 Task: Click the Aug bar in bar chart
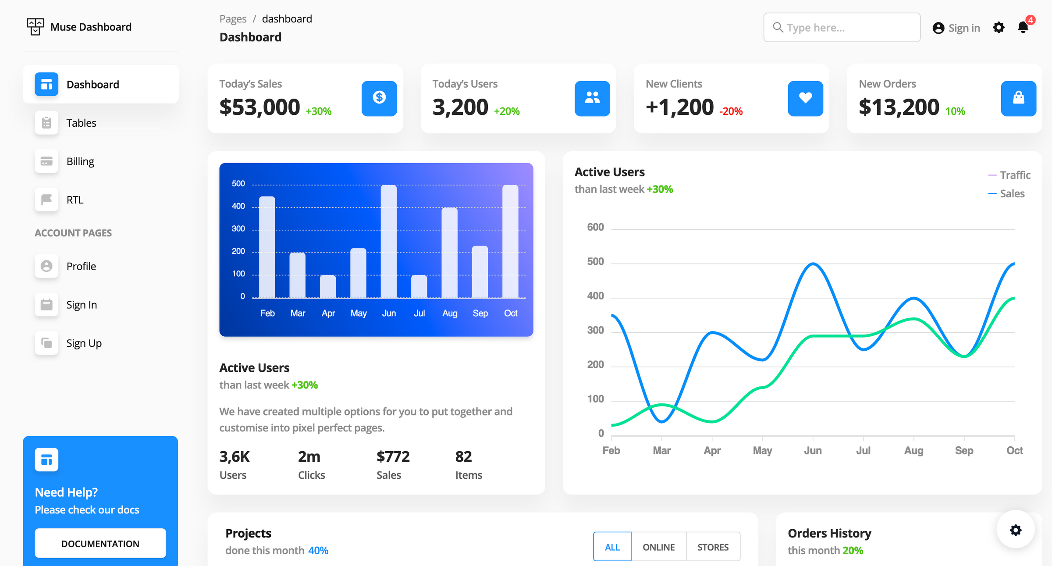point(450,253)
